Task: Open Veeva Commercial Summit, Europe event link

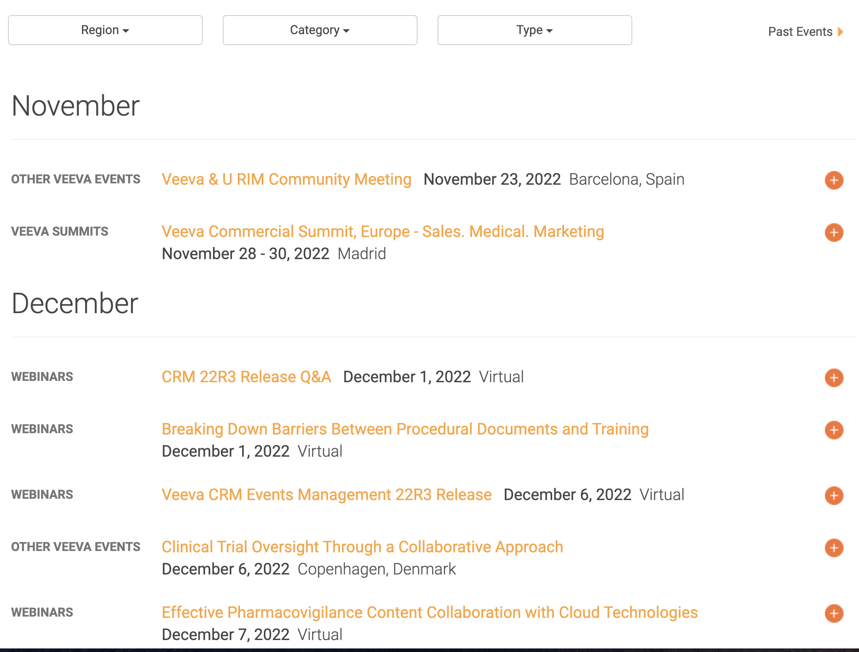Action: tap(383, 232)
